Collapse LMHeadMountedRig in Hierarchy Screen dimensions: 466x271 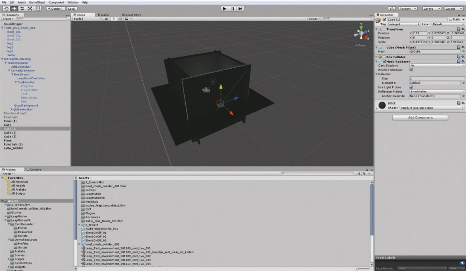(2, 59)
